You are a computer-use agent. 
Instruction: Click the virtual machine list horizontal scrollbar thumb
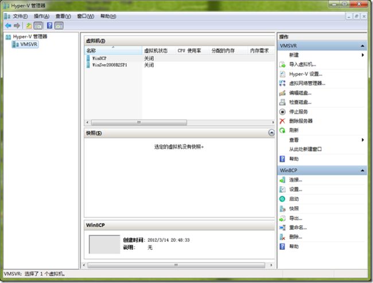139,122
